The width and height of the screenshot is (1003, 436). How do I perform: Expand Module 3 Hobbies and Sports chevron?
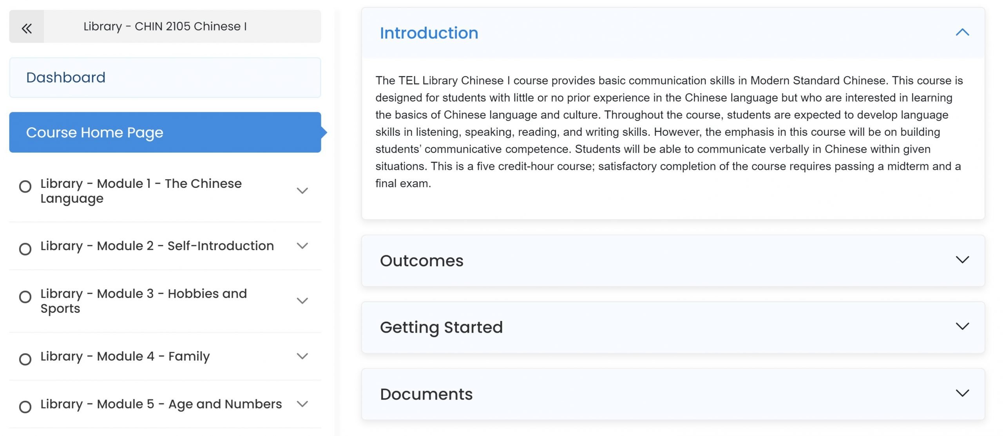pyautogui.click(x=302, y=301)
